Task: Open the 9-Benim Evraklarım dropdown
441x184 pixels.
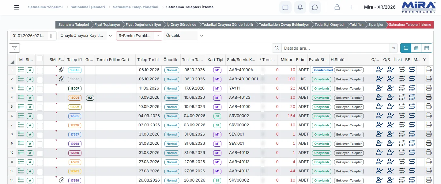Action: click(139, 36)
